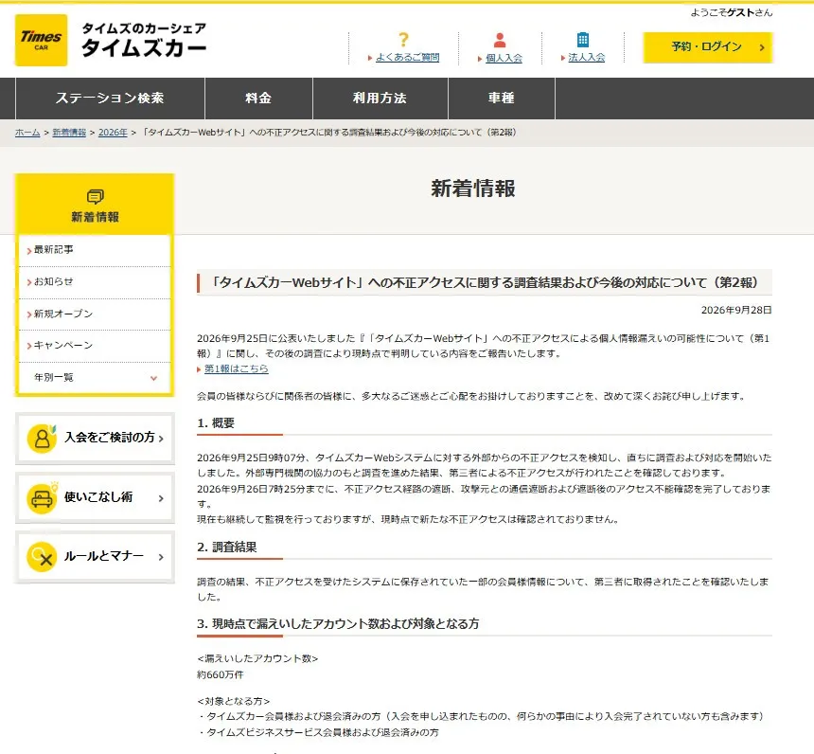Open 利用方法 navigation menu
The image size is (814, 754).
[380, 99]
